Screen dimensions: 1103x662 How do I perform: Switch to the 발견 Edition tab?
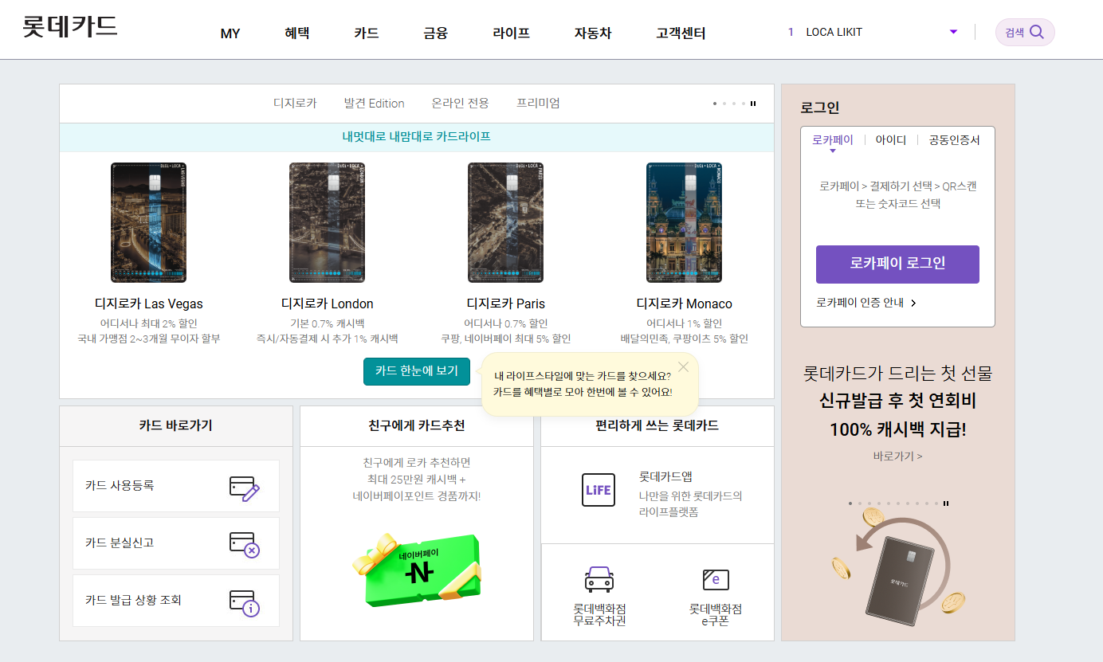pyautogui.click(x=375, y=103)
